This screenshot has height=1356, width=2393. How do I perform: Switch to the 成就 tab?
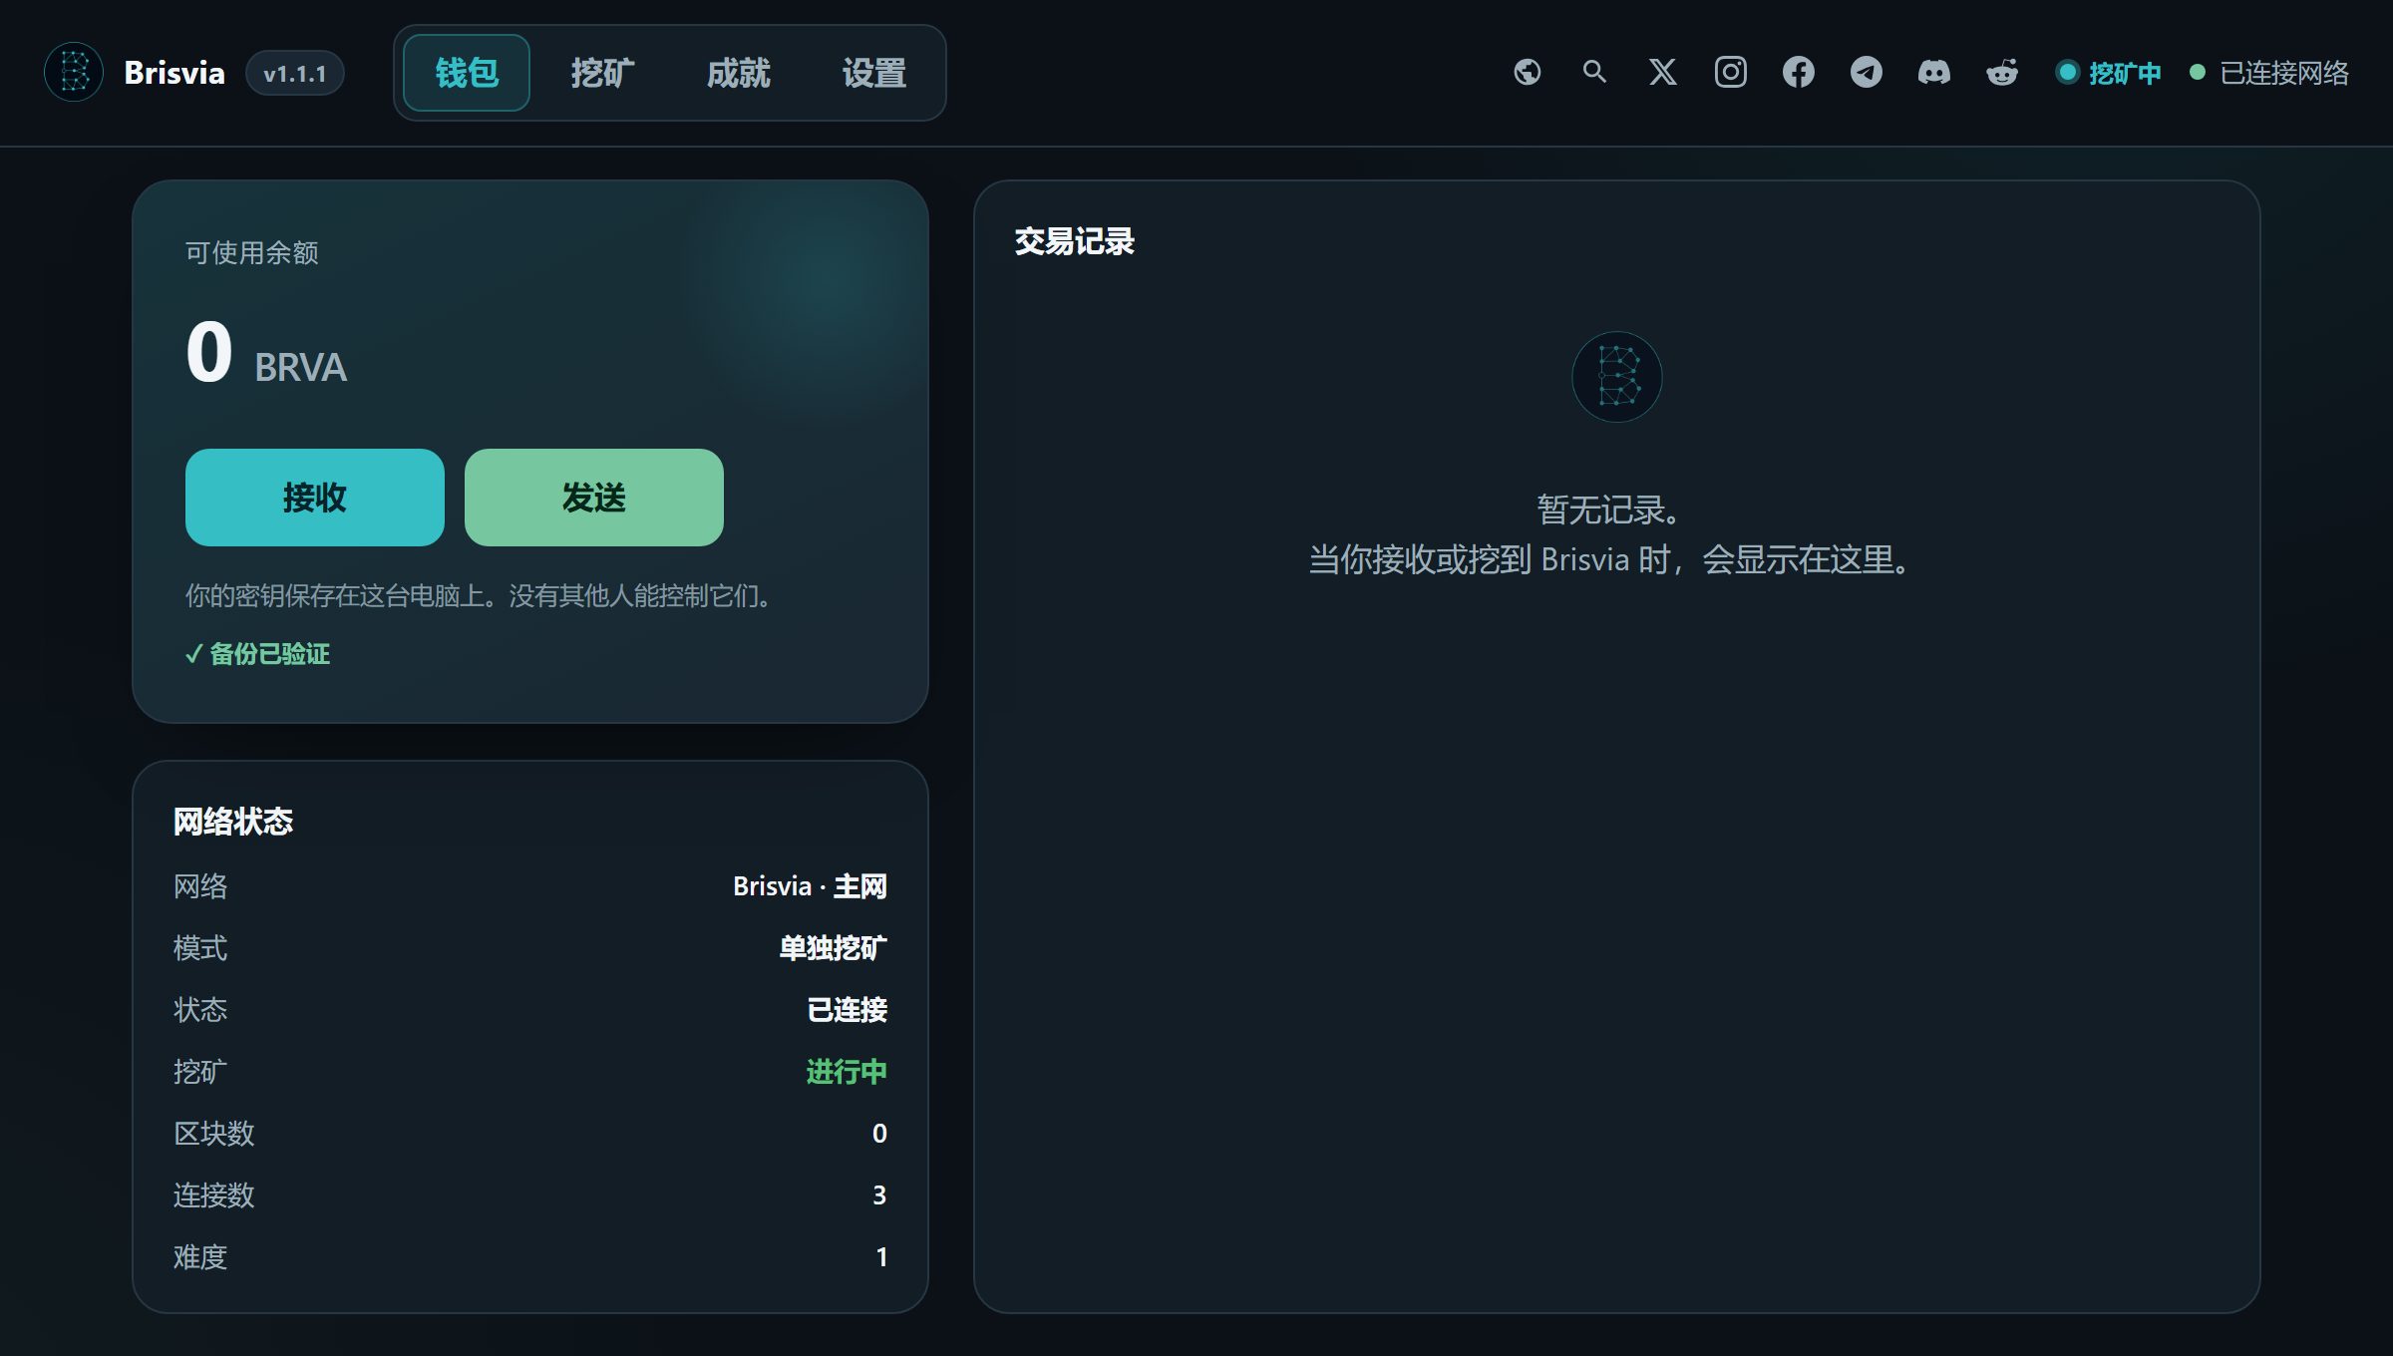coord(738,73)
